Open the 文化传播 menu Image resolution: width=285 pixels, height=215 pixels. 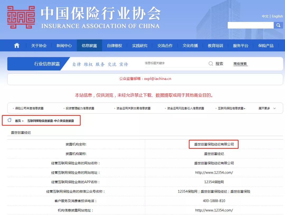click(x=190, y=46)
